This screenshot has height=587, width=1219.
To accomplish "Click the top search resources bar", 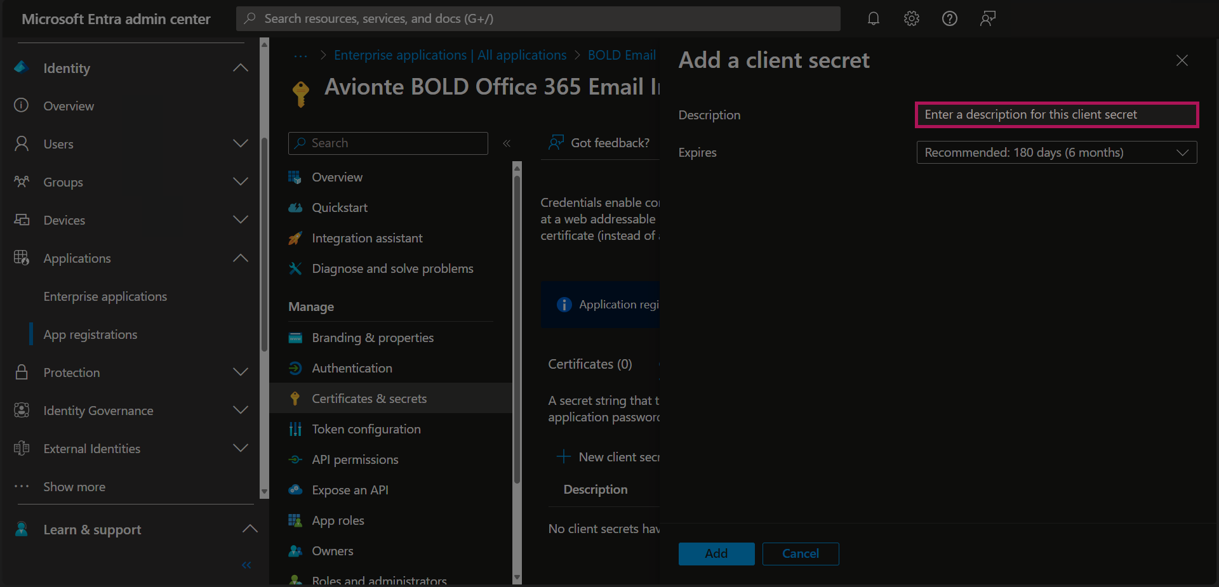I will (538, 18).
